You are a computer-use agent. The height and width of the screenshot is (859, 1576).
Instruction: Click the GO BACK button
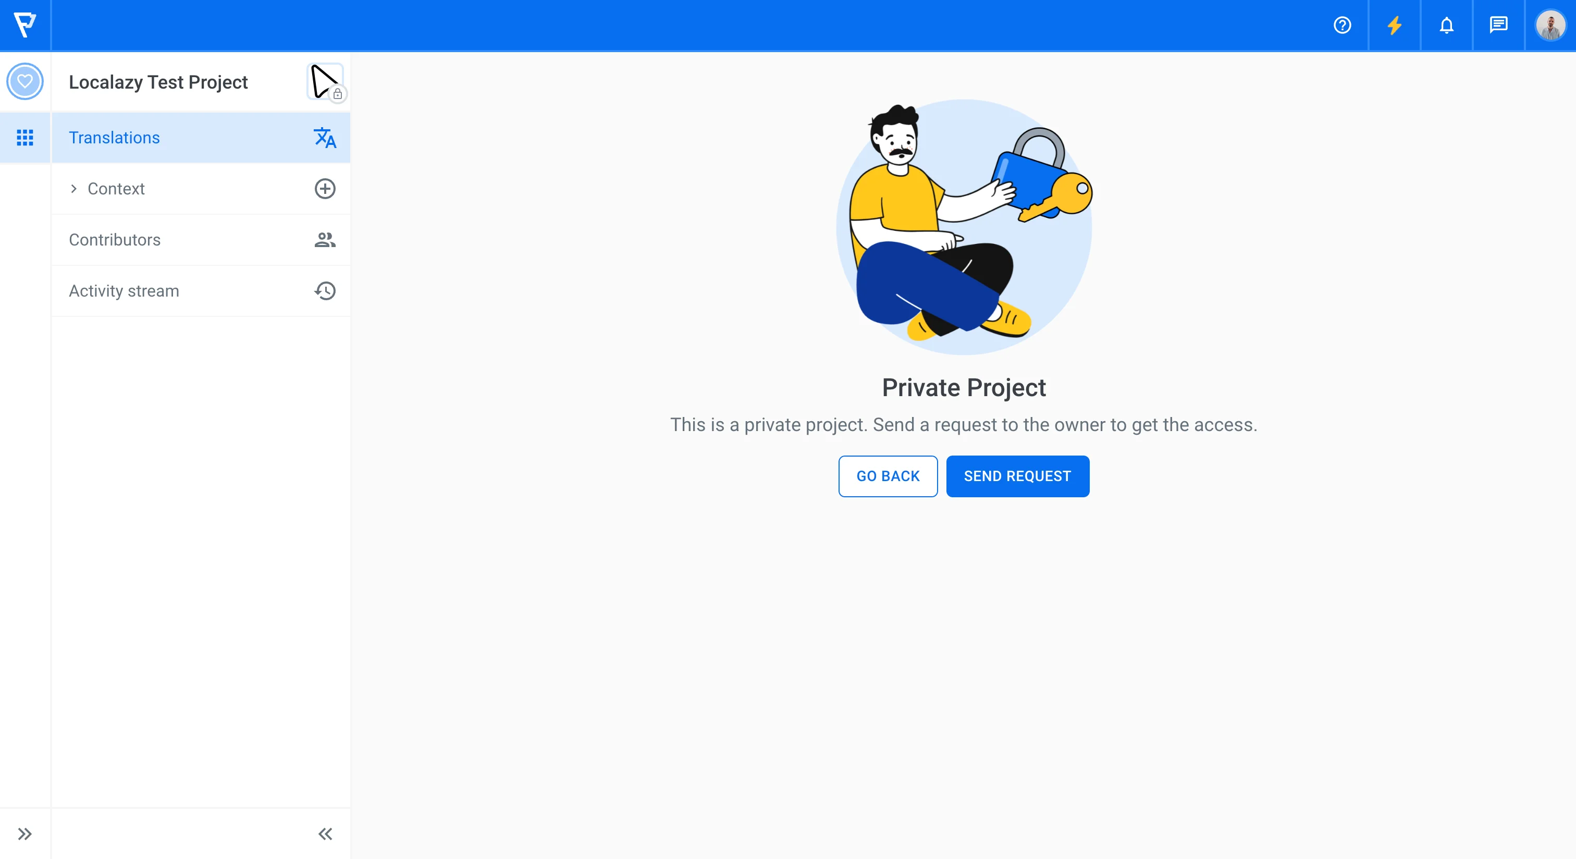tap(888, 476)
